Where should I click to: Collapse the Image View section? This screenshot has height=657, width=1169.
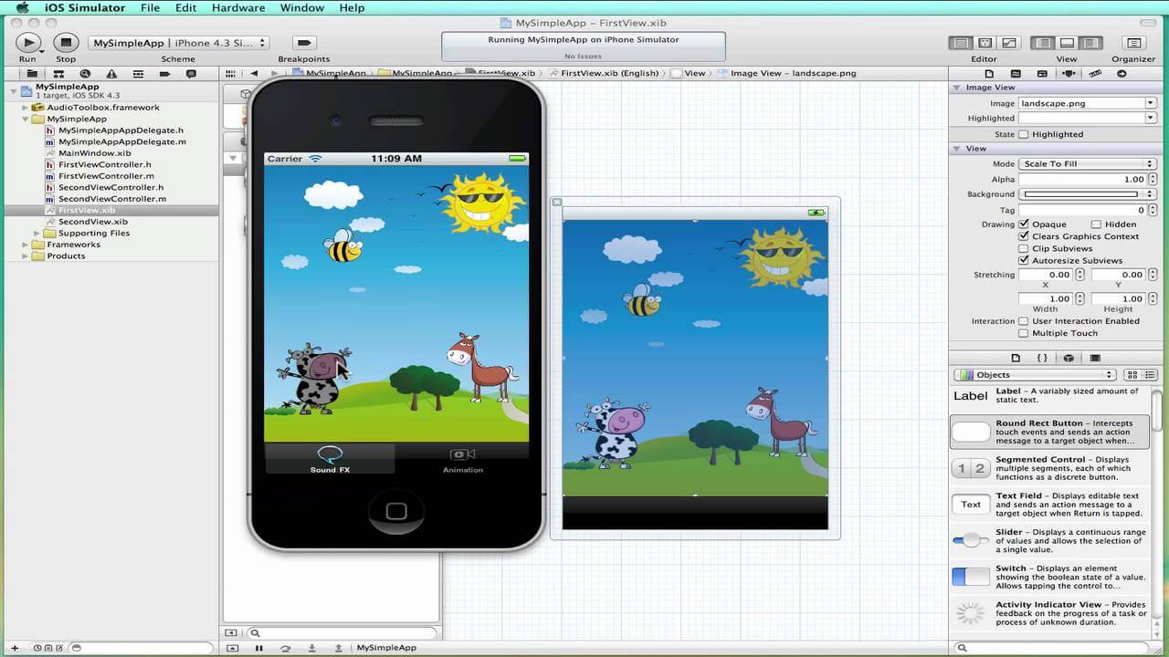(957, 88)
